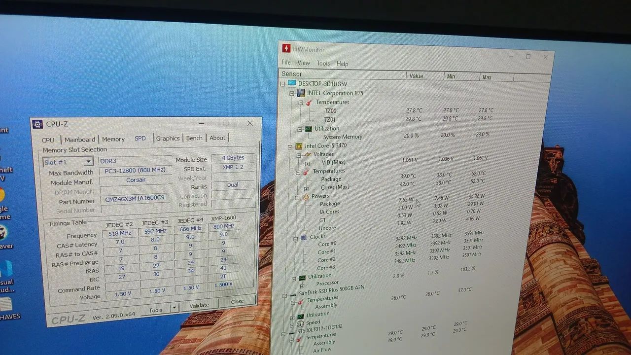The height and width of the screenshot is (355, 631).
Task: Collapse the Clocks section
Action: point(295,239)
